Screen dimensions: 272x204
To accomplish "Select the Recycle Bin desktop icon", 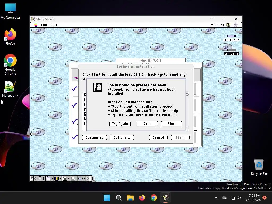I will tap(259, 167).
